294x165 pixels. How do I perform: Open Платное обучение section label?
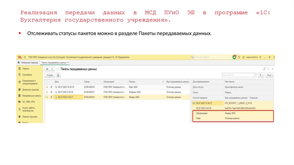point(30,117)
